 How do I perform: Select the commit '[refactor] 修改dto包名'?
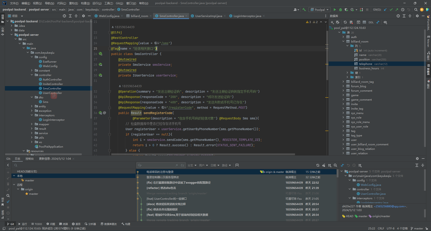click(x=162, y=188)
